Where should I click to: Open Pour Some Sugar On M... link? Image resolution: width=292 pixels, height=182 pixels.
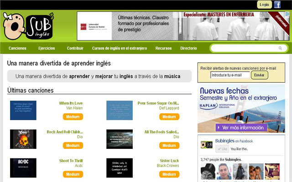[x=158, y=103]
